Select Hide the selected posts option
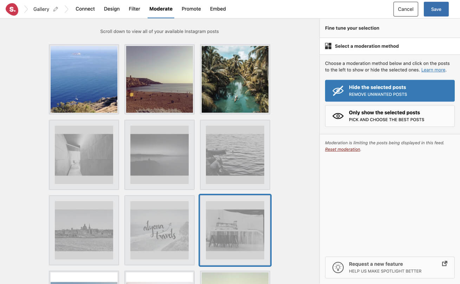This screenshot has height=284, width=460. point(390,91)
